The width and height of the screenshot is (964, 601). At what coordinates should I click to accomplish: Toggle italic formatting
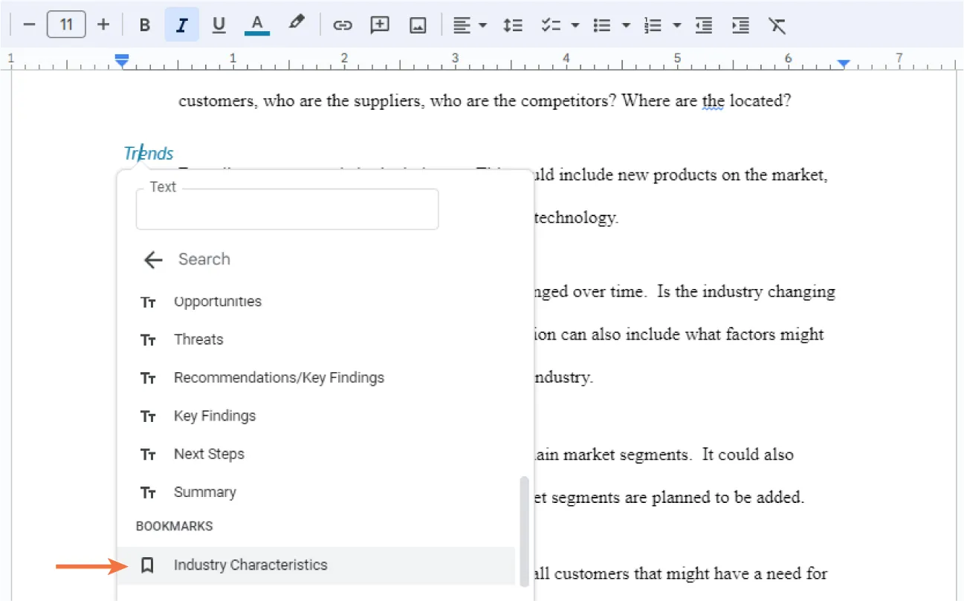click(181, 25)
